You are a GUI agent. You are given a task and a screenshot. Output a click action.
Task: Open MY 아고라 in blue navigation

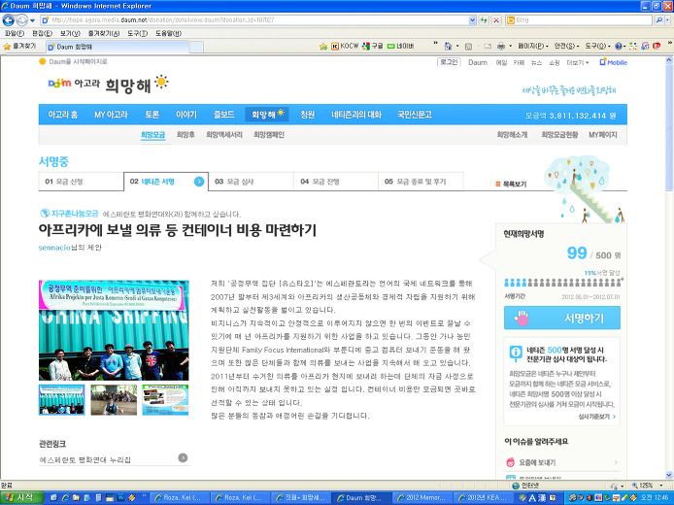click(111, 115)
